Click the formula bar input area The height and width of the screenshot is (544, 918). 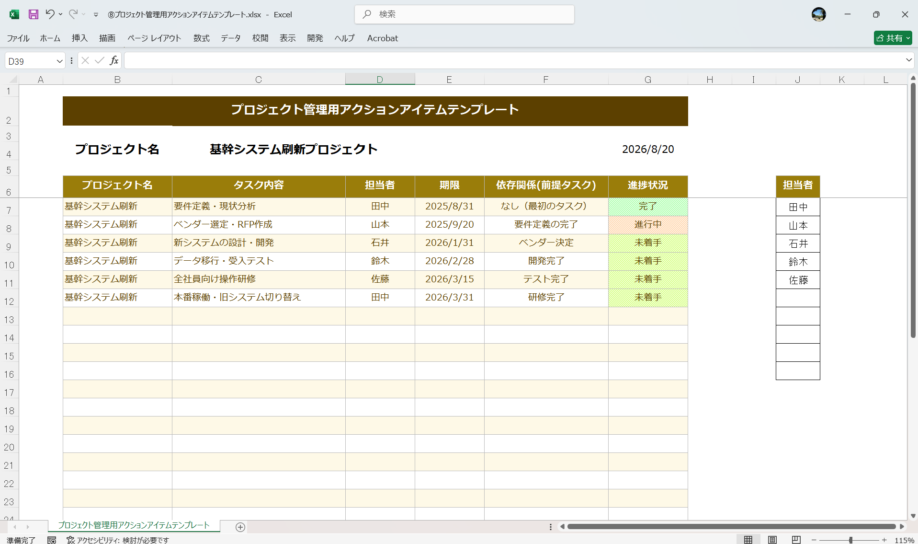tap(513, 60)
